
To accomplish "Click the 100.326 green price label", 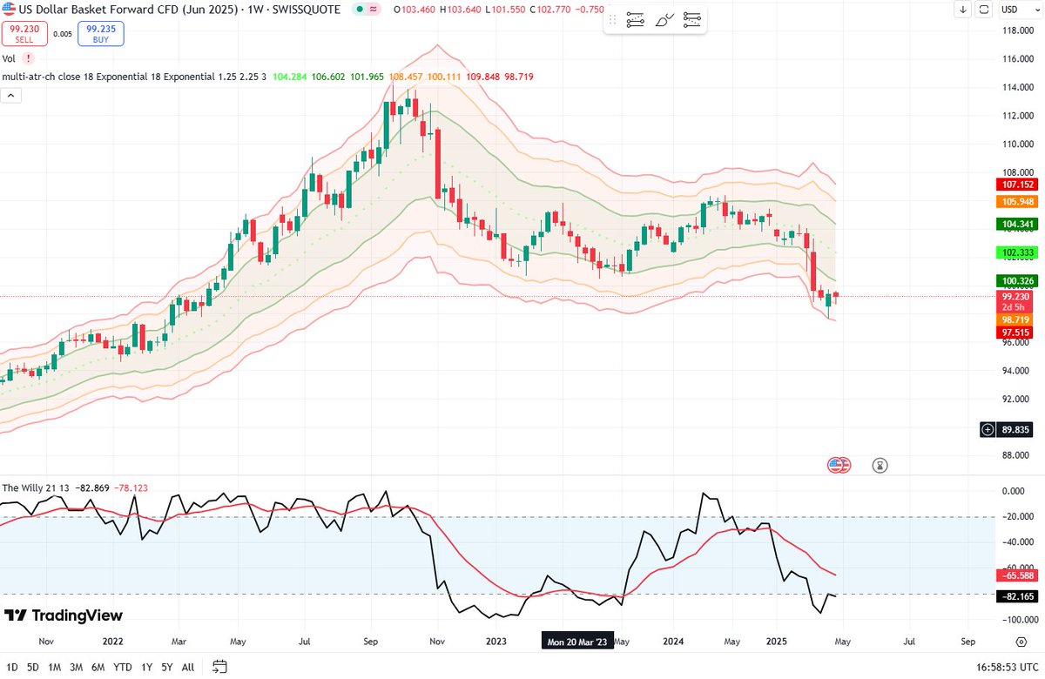I will pos(1018,280).
